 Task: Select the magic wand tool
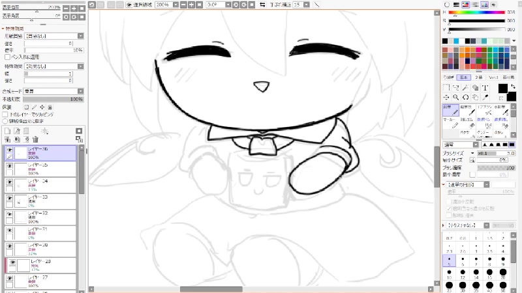tap(465, 87)
